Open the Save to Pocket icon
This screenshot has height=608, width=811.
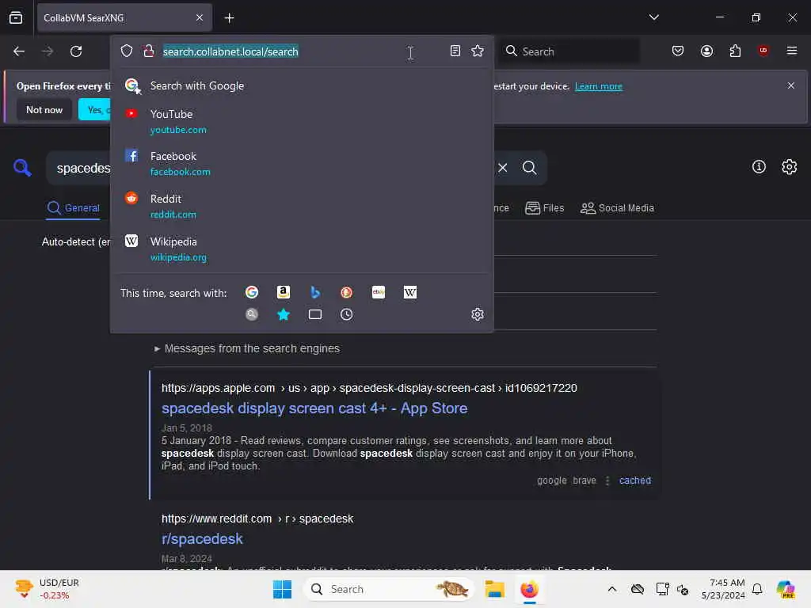tap(678, 51)
